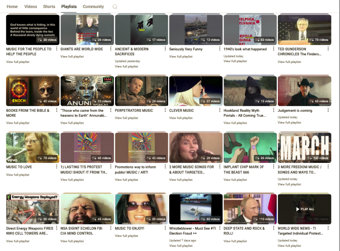
Task: Open options menu for GIANTS ARE WORLD WIDE
Action: tap(111, 48)
